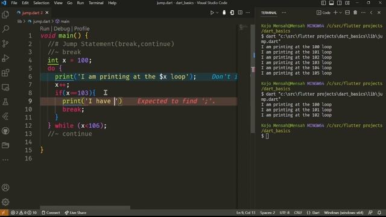Open the Manage gear menu
This screenshot has height=217, width=386.
tap(5, 203)
